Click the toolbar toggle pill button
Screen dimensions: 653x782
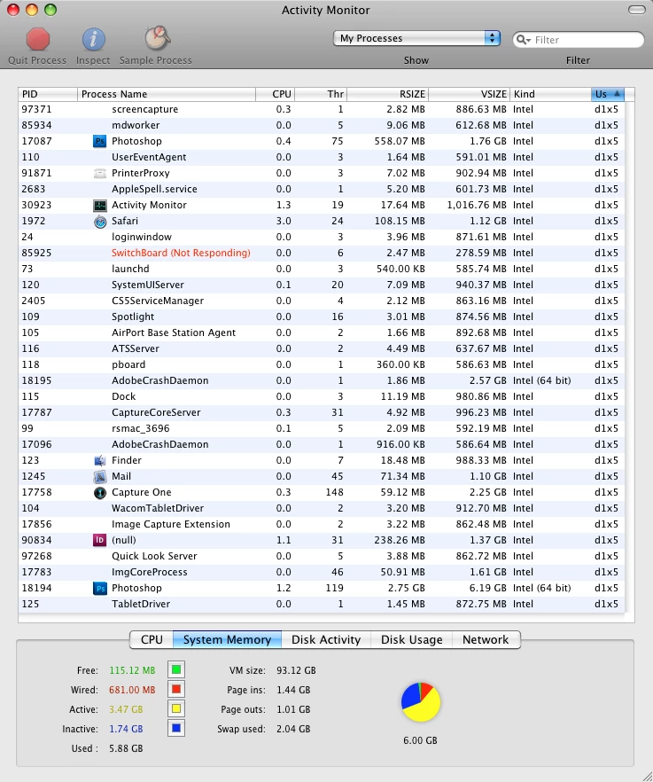click(636, 10)
